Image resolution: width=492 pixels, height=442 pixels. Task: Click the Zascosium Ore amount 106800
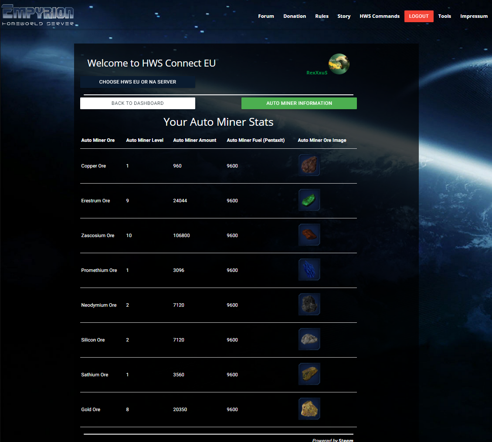tap(181, 235)
